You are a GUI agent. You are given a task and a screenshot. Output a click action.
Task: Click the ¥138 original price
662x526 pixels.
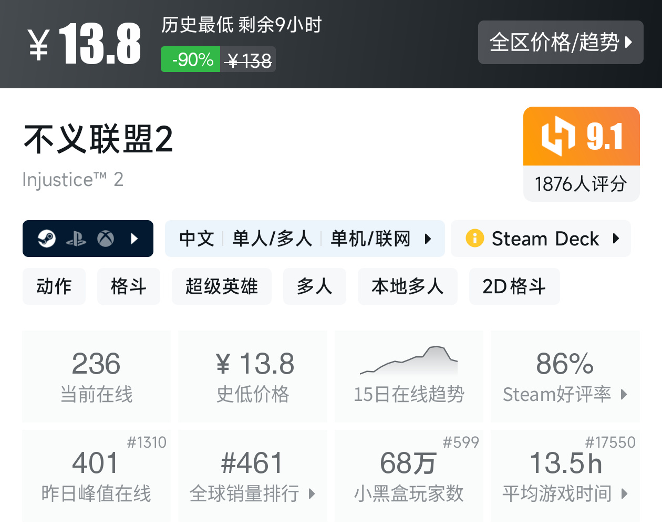pyautogui.click(x=249, y=60)
